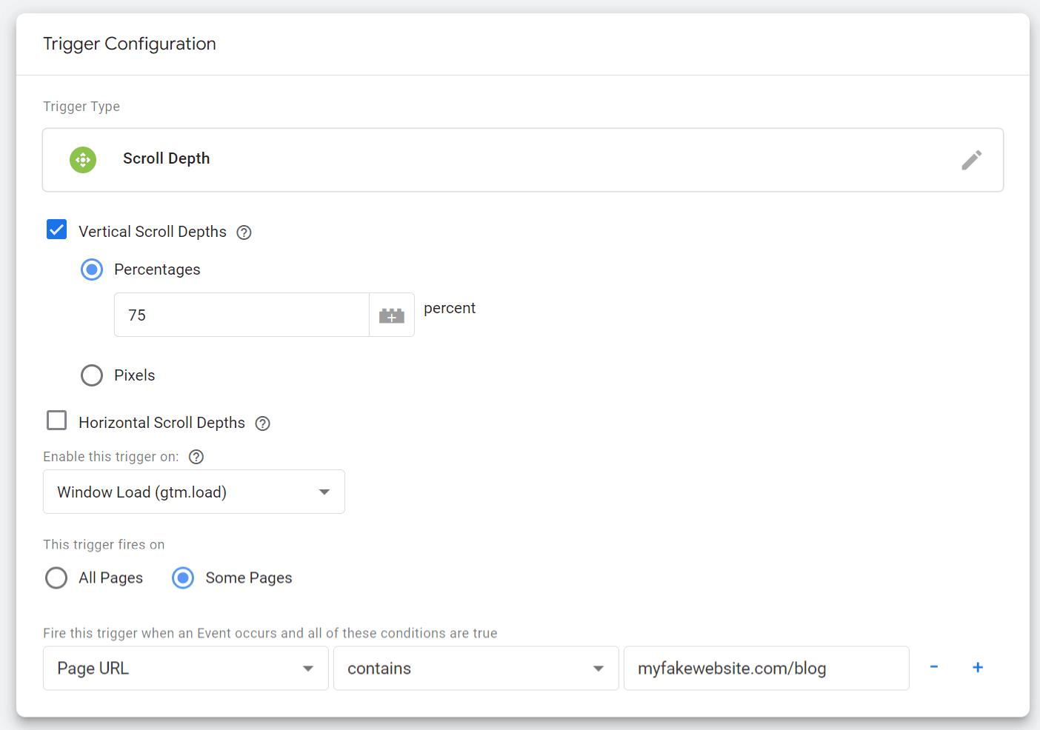Add a condition with the plus icon

point(978,667)
